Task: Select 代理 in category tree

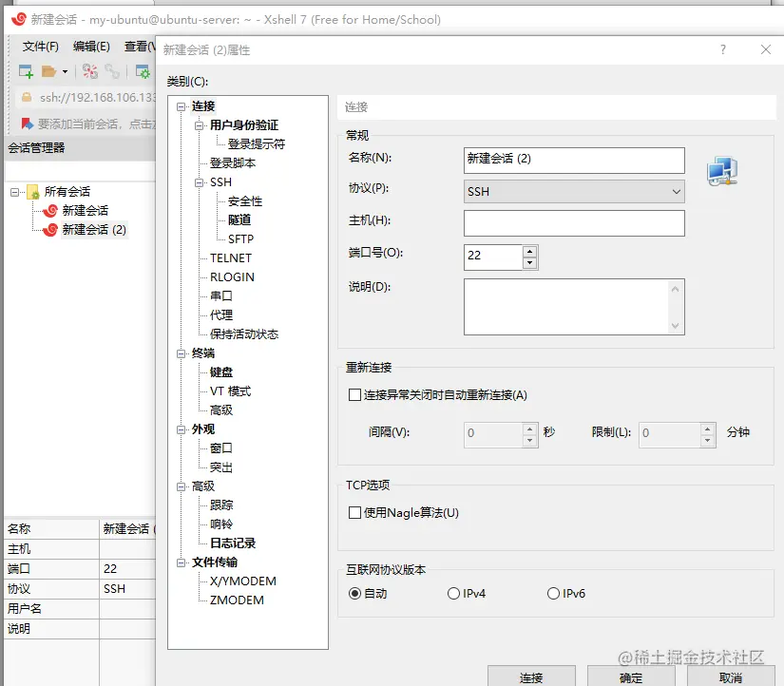Action: point(221,315)
